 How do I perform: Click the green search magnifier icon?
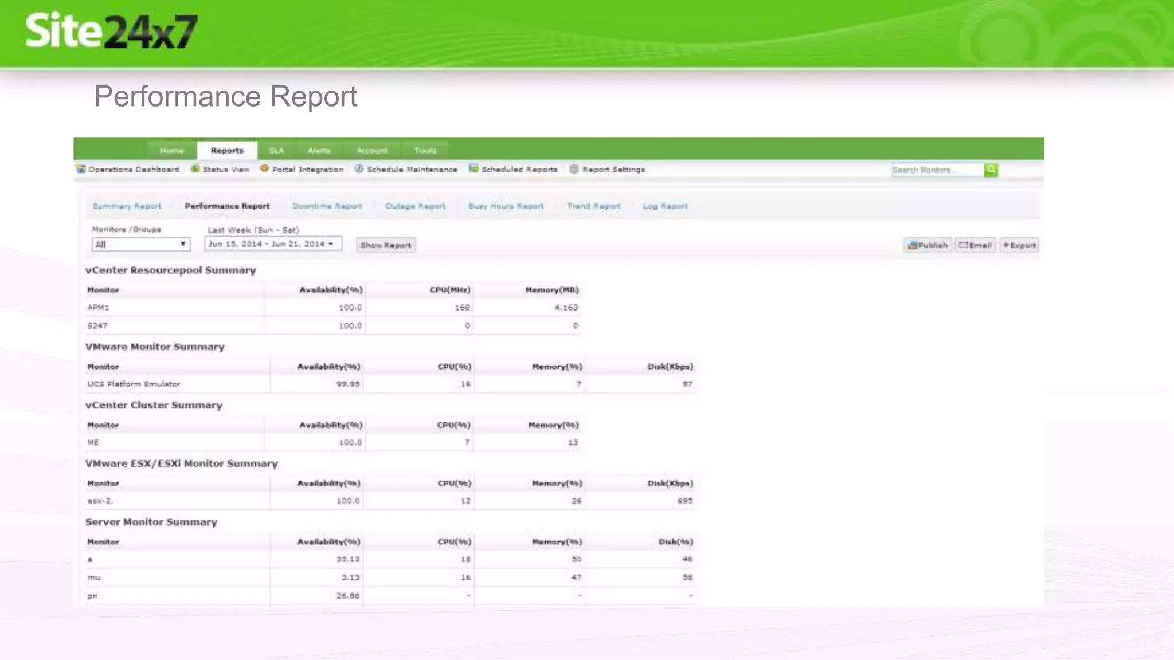click(991, 170)
